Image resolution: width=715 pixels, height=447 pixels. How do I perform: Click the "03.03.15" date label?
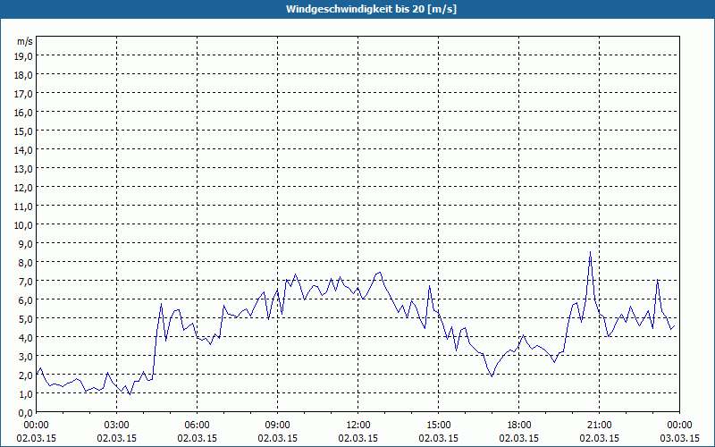tap(679, 438)
